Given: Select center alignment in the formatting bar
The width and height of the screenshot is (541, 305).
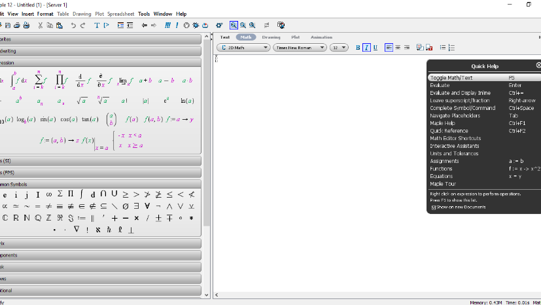Looking at the screenshot, I should (x=397, y=48).
